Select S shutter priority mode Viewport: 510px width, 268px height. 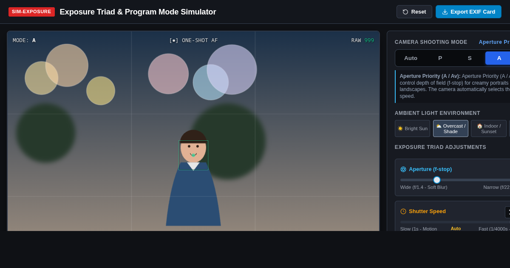[470, 58]
